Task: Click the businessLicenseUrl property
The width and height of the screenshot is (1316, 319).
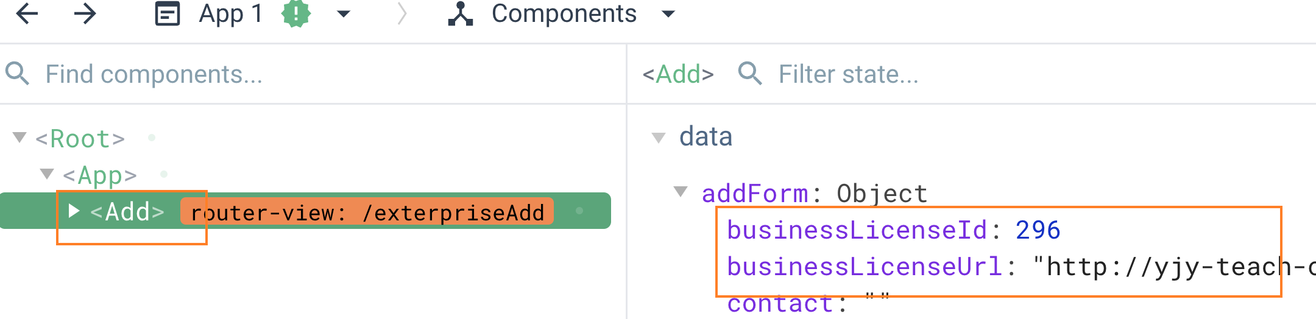Action: click(864, 267)
